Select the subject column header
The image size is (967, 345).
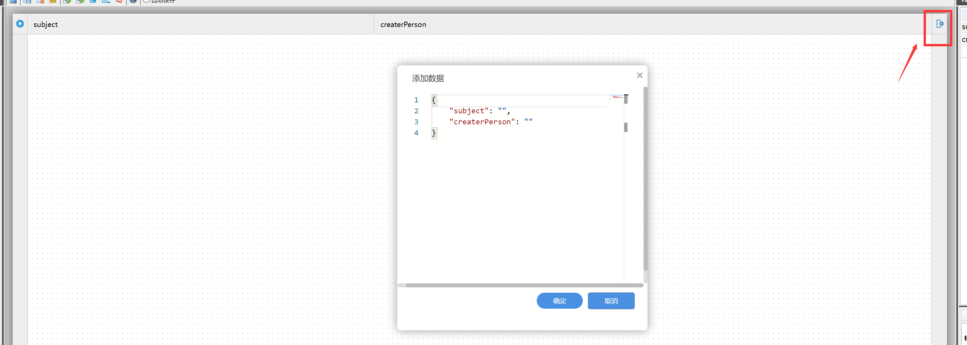201,24
